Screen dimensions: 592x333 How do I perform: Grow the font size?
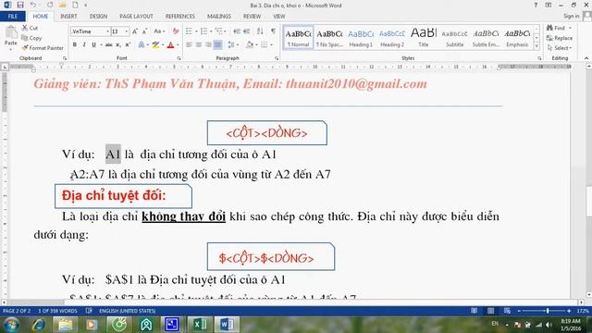(135, 31)
